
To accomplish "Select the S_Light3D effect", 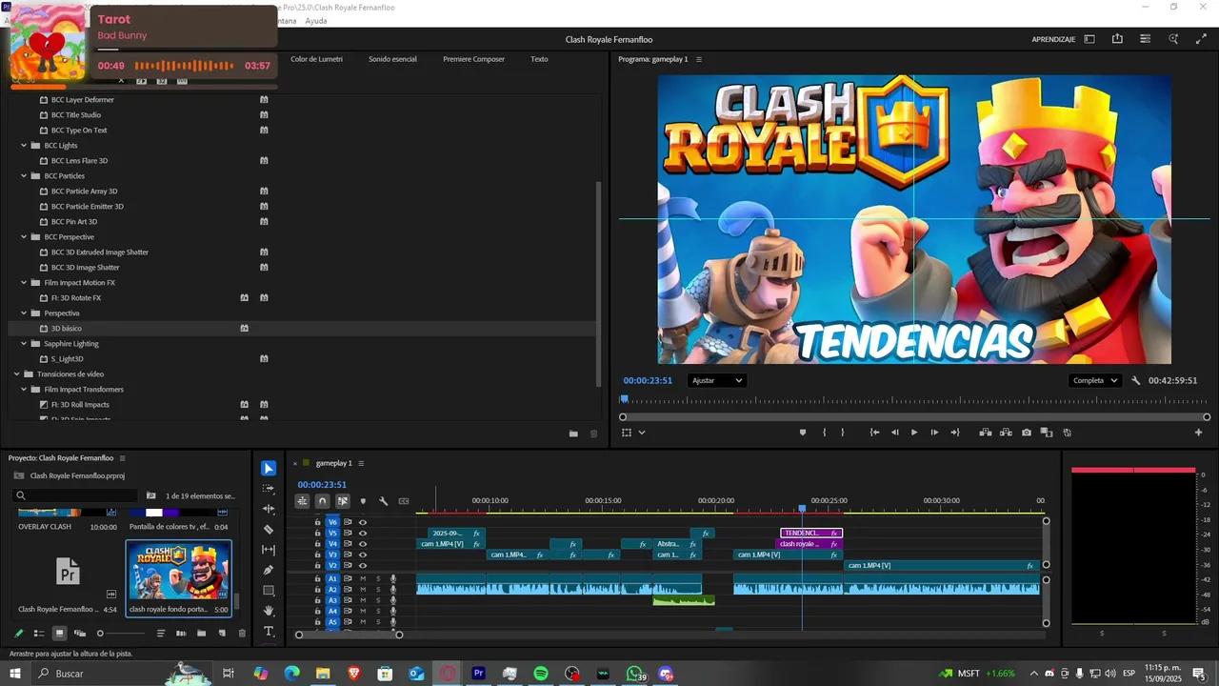I will point(68,359).
